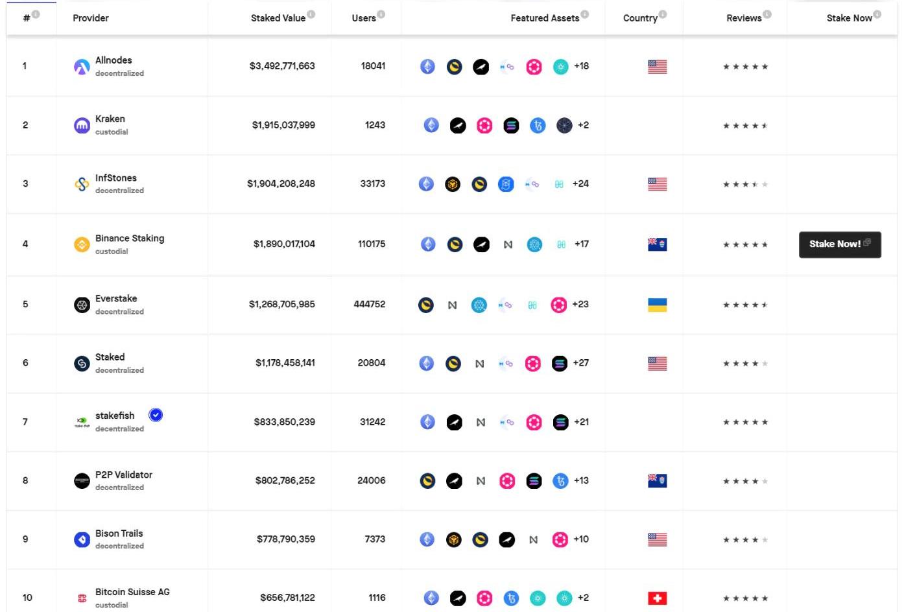
Task: Click the Allnodes provider logo
Action: click(x=82, y=66)
